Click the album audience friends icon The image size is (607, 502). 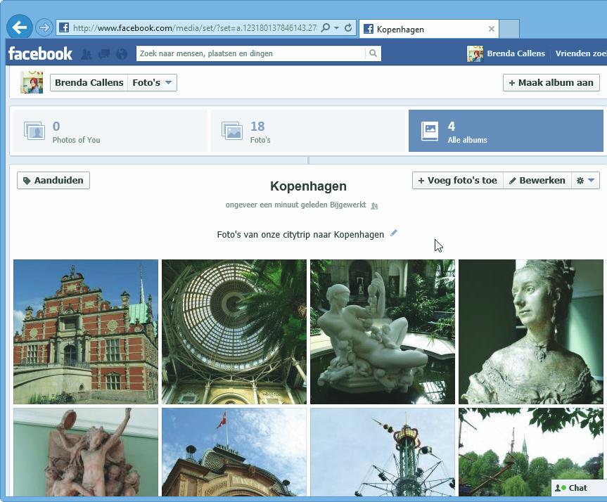pos(374,206)
